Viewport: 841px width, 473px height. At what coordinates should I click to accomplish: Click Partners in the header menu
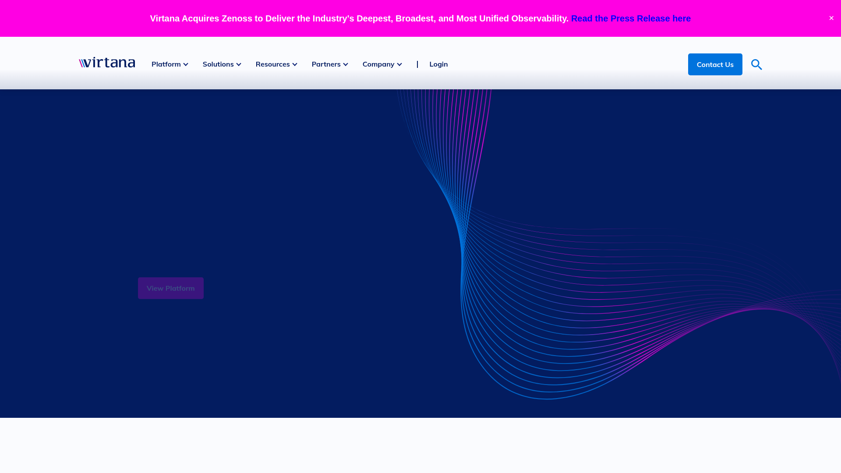click(x=326, y=64)
